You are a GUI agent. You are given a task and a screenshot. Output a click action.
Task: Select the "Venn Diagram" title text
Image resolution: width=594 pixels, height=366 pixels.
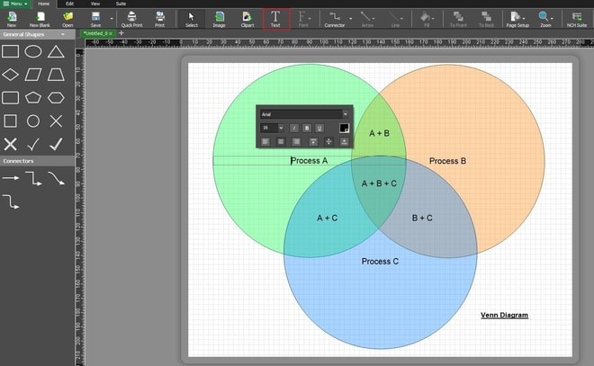click(x=504, y=315)
